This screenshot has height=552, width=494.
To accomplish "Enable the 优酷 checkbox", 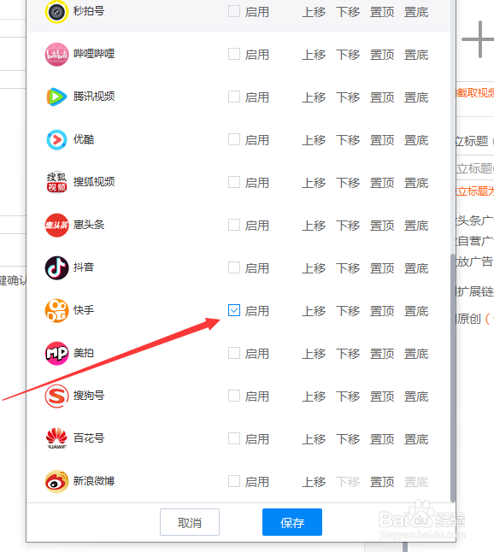I will point(234,139).
